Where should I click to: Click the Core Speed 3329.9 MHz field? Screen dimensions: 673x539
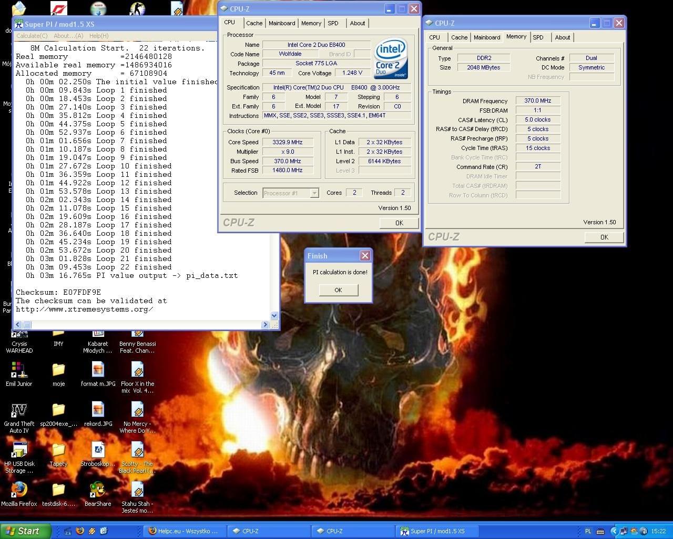[288, 142]
